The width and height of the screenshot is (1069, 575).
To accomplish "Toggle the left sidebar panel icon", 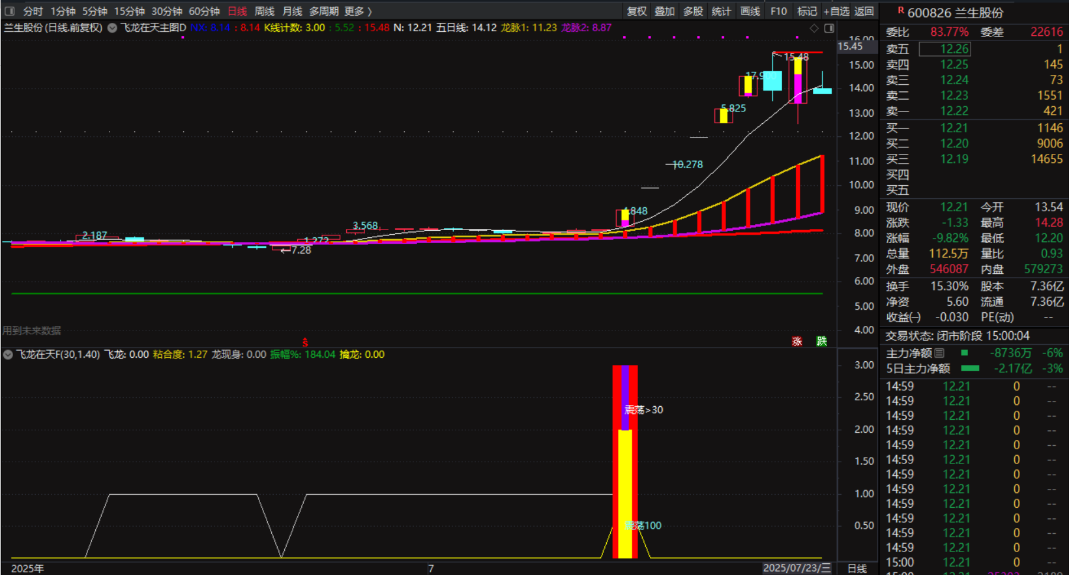I will tap(10, 11).
